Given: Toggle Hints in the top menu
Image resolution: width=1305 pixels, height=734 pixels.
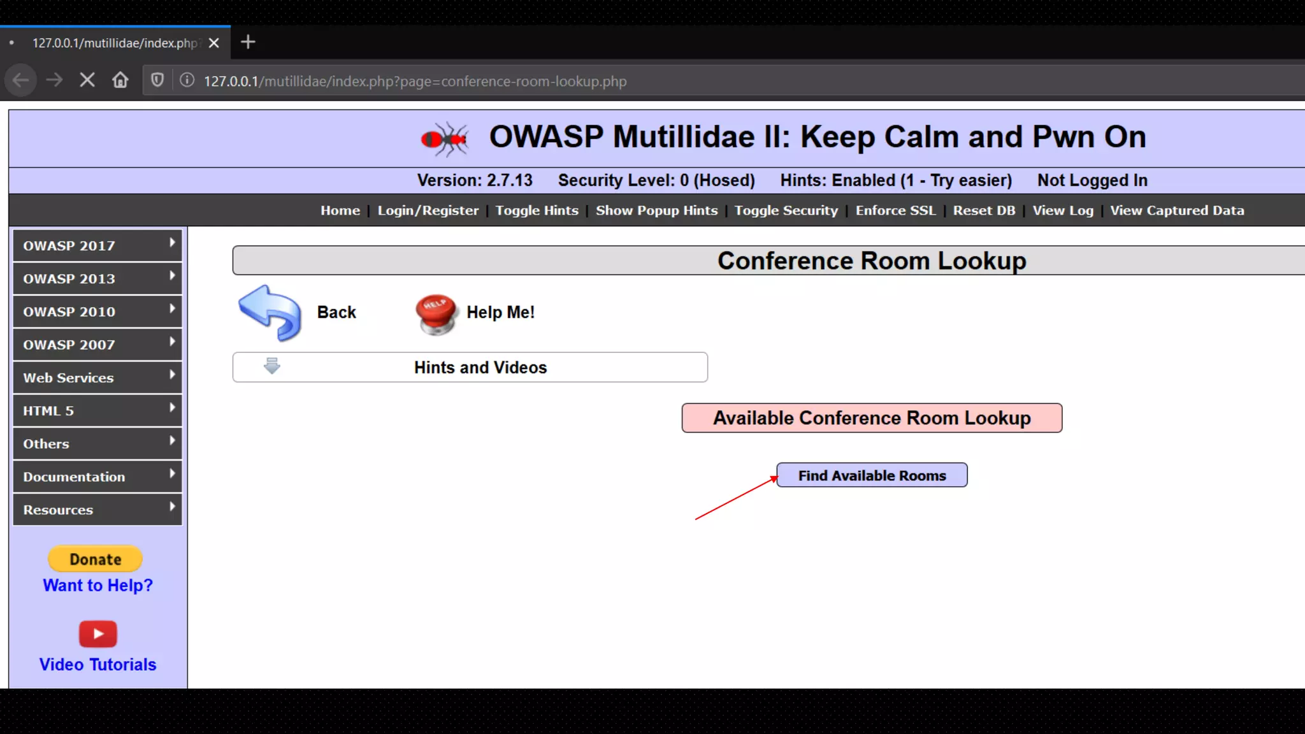Looking at the screenshot, I should (537, 210).
